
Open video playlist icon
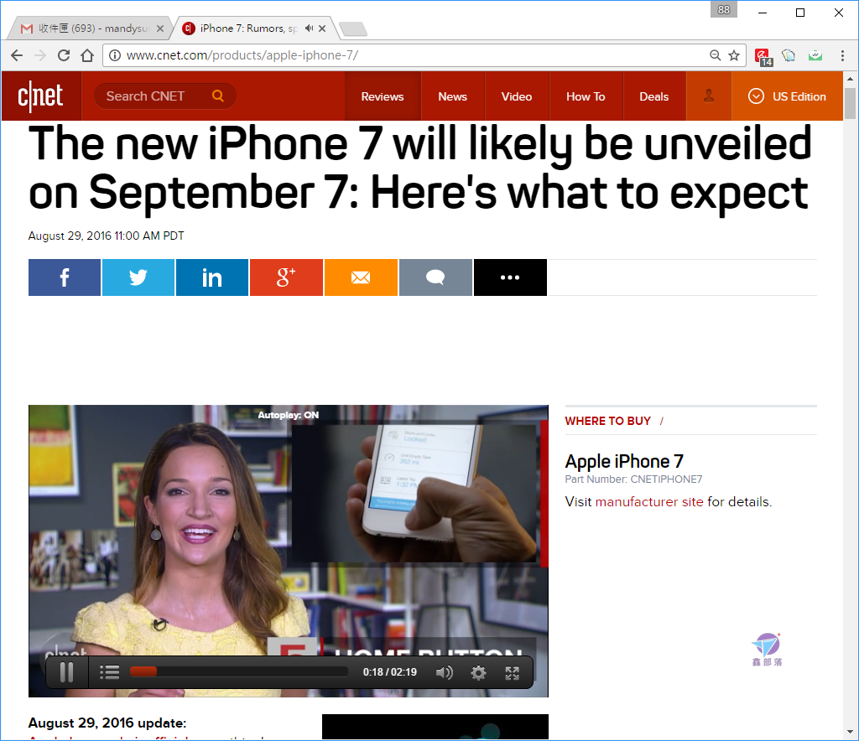point(110,672)
